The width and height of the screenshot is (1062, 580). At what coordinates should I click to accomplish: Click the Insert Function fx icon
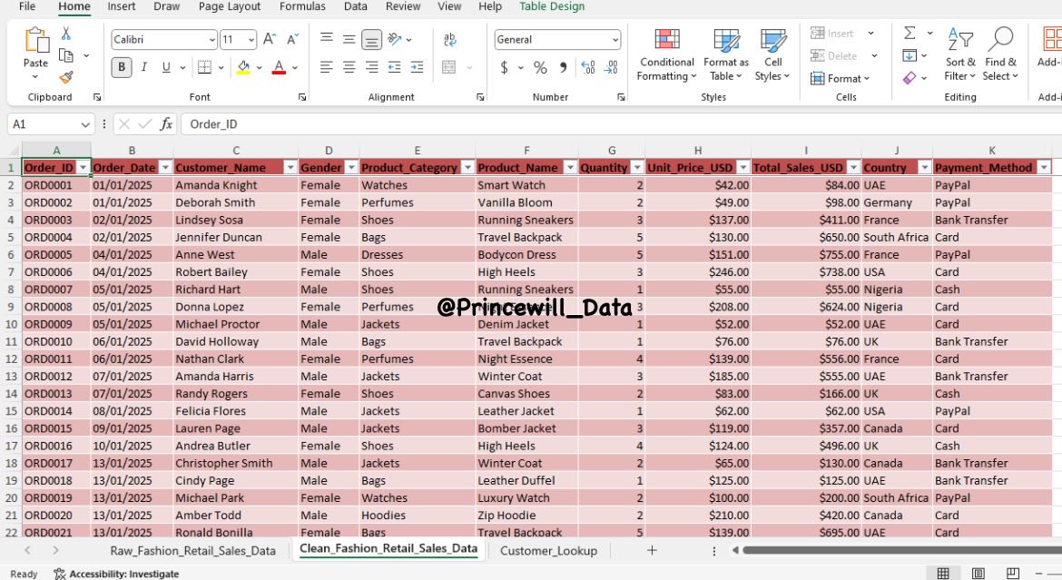(x=165, y=124)
